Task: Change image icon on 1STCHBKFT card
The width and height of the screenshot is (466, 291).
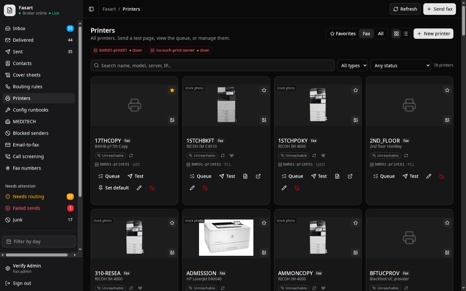Action: pos(264,120)
